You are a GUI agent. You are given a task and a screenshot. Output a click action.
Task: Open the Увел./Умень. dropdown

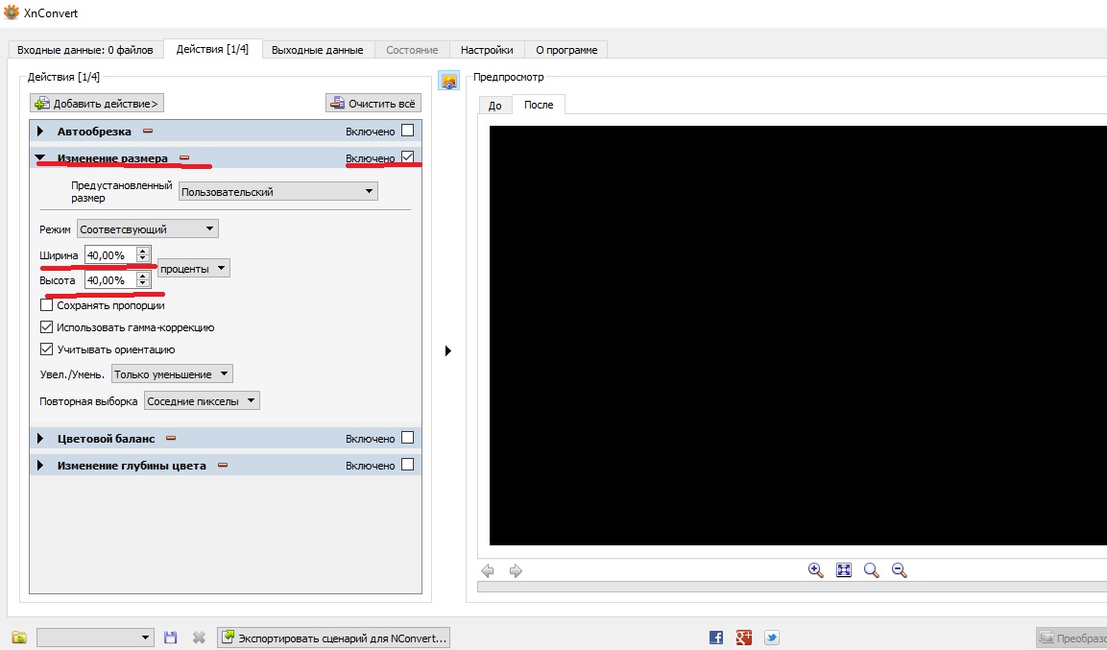click(172, 374)
